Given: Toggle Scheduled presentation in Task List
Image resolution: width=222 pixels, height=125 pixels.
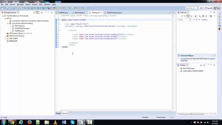Looking at the screenshot, I should 191,16.
